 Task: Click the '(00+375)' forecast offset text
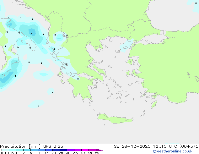pyautogui.click(x=189, y=146)
